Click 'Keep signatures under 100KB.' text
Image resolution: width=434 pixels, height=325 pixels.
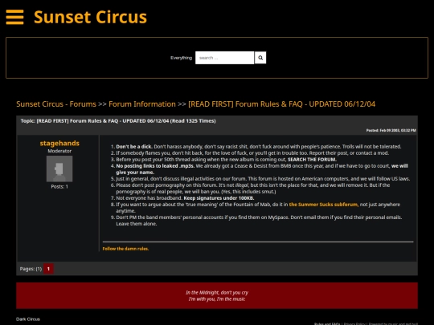point(219,198)
